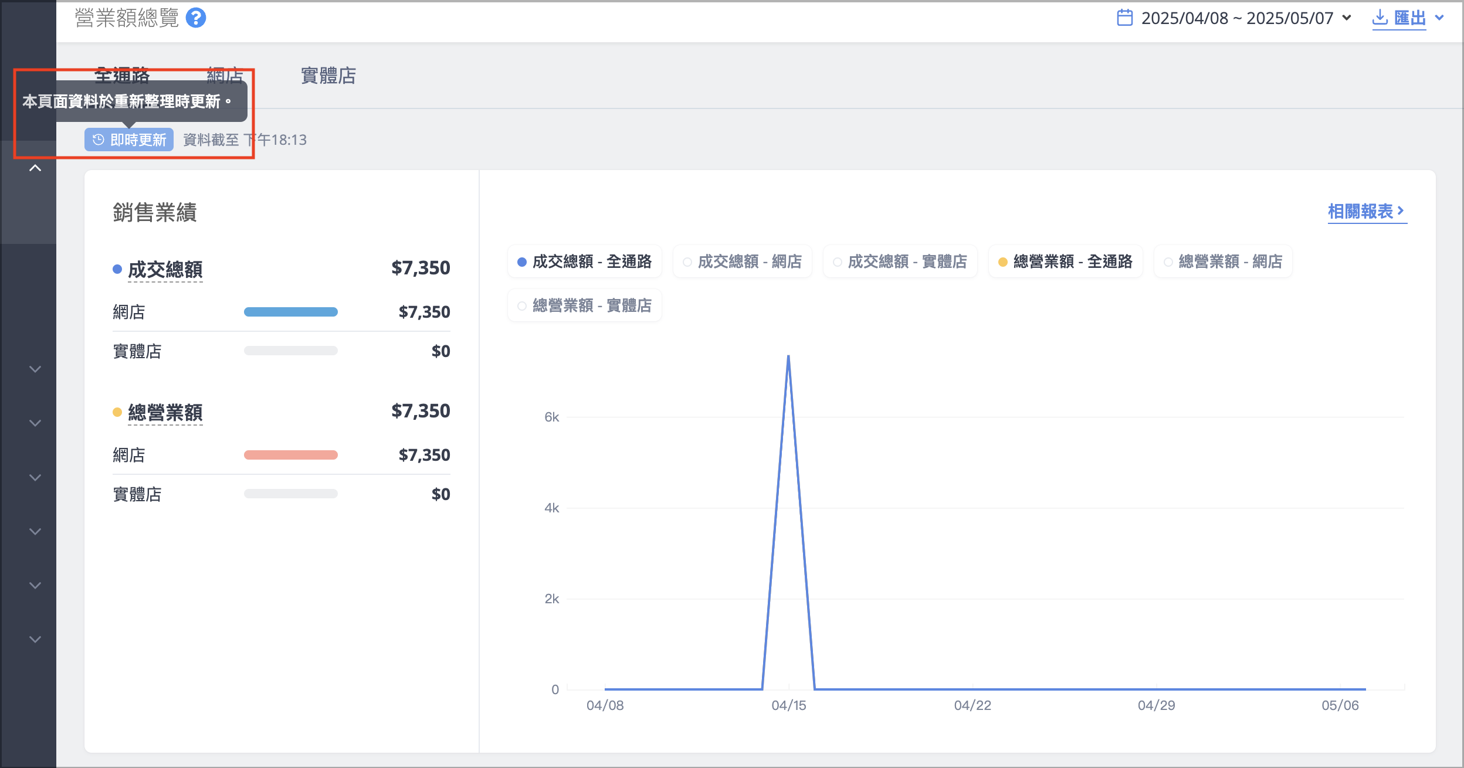
Task: Click the red 網店 bar under 總營業額
Action: (291, 455)
